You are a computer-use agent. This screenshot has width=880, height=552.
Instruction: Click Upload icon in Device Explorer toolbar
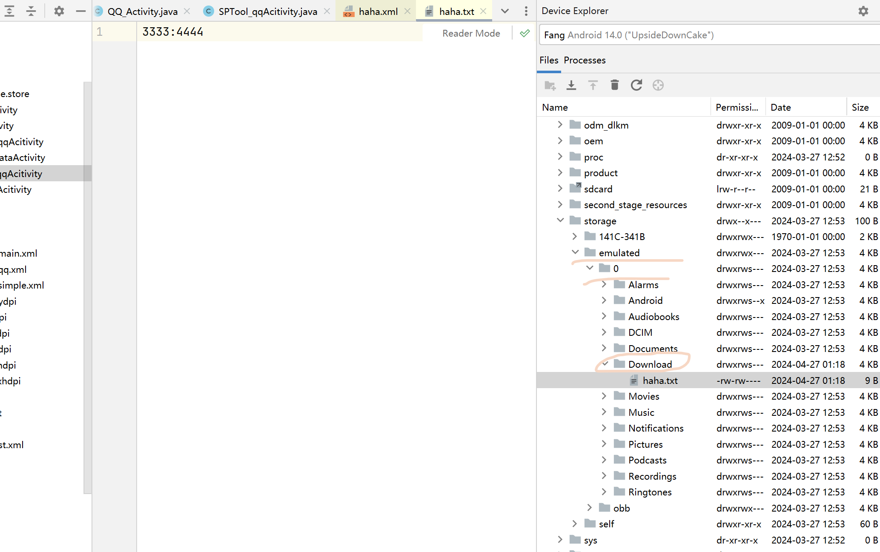click(x=593, y=85)
